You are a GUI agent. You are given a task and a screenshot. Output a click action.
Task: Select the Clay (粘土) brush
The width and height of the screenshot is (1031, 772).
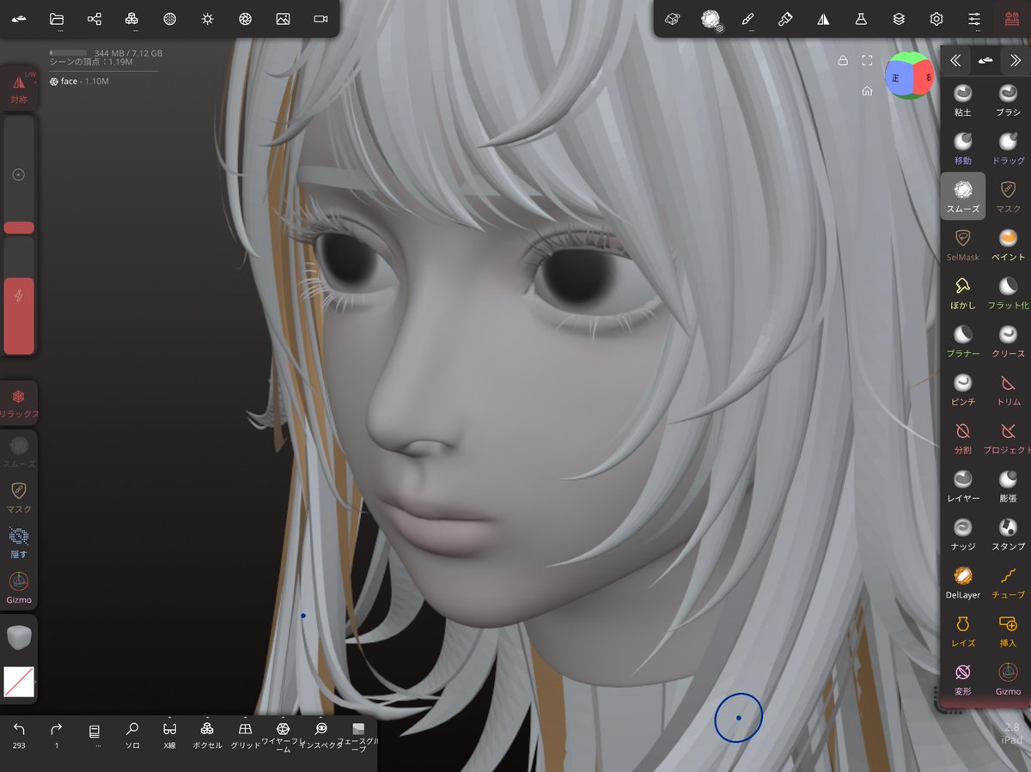point(962,97)
